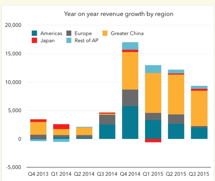
Task: Select Q3 2014 Europe gray segment
Action: [x=107, y=120]
